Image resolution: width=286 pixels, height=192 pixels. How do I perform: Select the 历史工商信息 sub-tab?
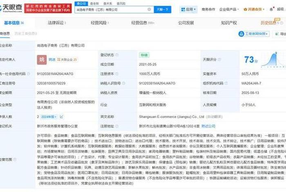point(26,33)
